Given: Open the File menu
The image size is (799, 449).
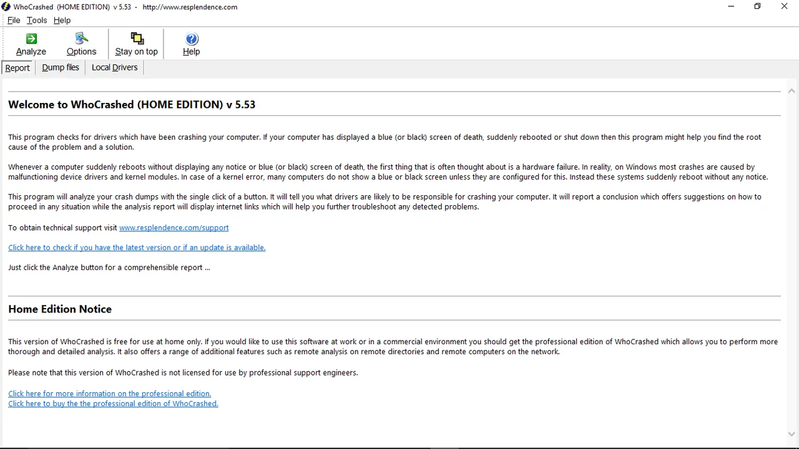Looking at the screenshot, I should pos(14,20).
